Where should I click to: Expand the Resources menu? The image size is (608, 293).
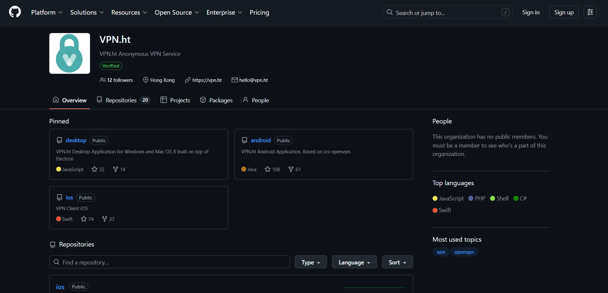129,12
